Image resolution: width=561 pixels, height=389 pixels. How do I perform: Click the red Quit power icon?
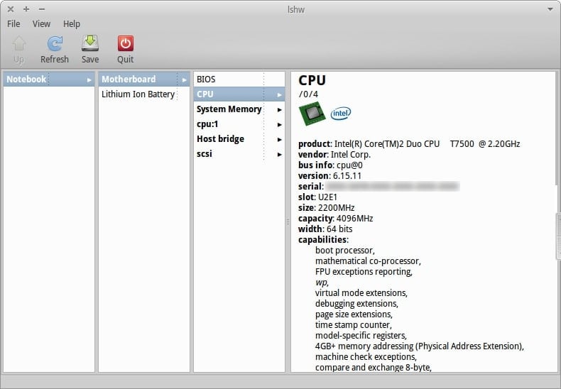coord(126,43)
